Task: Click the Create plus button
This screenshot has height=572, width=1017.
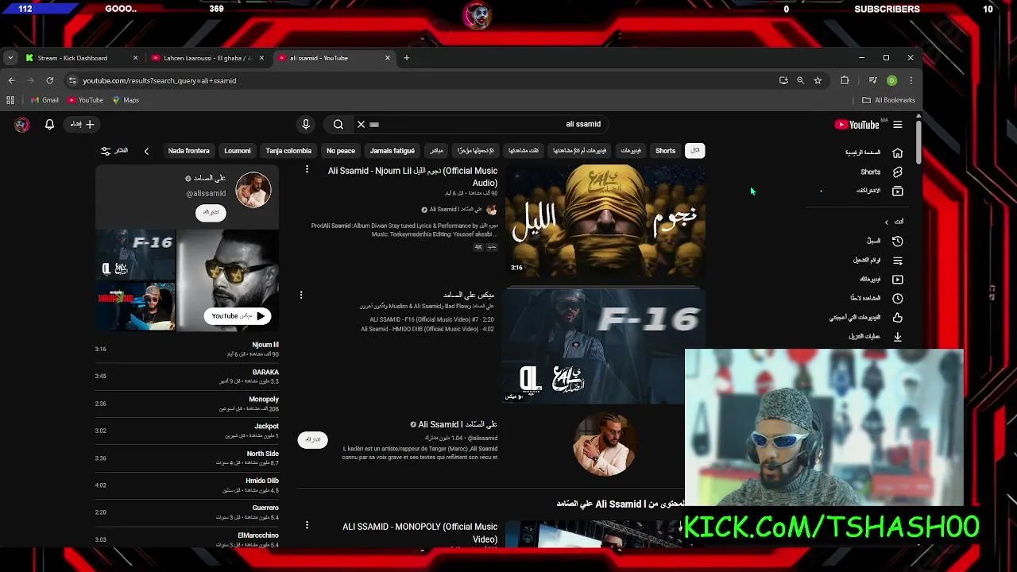Action: tap(83, 124)
